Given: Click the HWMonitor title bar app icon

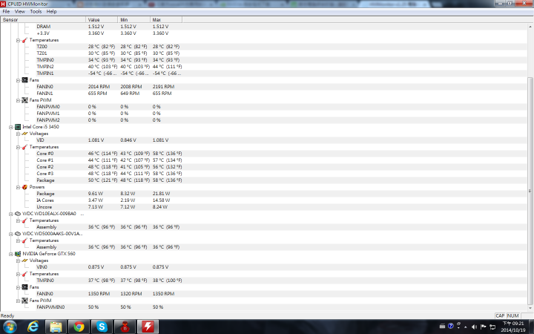Looking at the screenshot, I should 3,4.
